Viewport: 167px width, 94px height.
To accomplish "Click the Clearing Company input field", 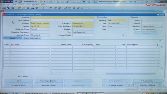I will pyautogui.click(x=40, y=32).
